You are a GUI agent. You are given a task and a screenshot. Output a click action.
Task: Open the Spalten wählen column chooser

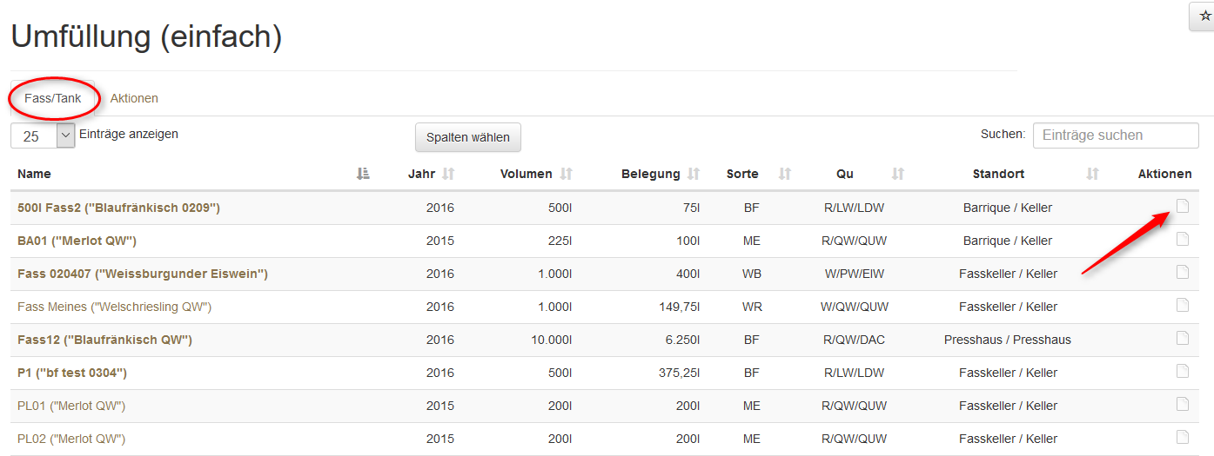tap(468, 137)
